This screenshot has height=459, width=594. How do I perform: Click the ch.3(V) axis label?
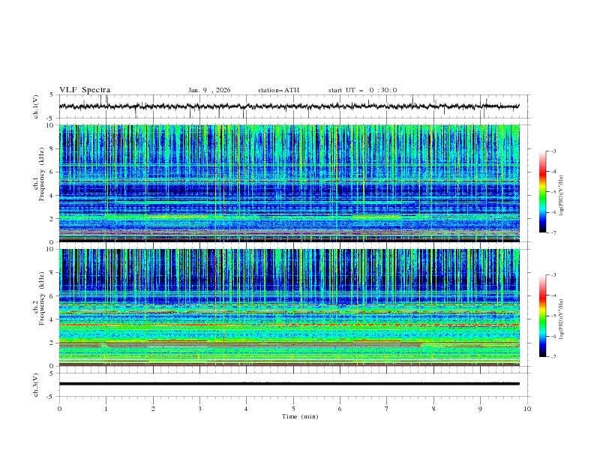(36, 384)
